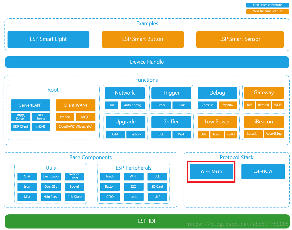Click the BLE box under Sniffer
The image size is (292, 230).
click(161, 135)
